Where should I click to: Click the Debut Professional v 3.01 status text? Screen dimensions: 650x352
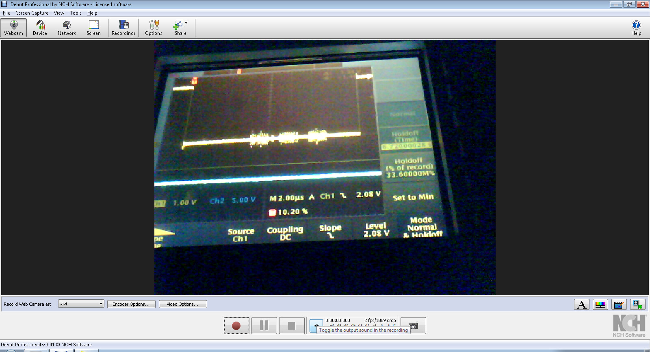[46, 345]
